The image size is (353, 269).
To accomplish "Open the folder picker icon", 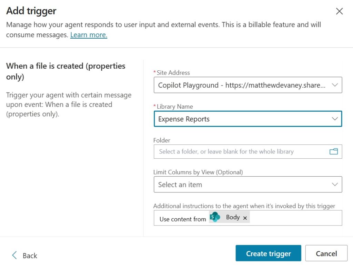I will point(333,151).
